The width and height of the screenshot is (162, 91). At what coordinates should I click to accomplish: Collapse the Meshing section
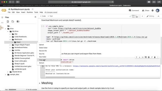(39, 83)
